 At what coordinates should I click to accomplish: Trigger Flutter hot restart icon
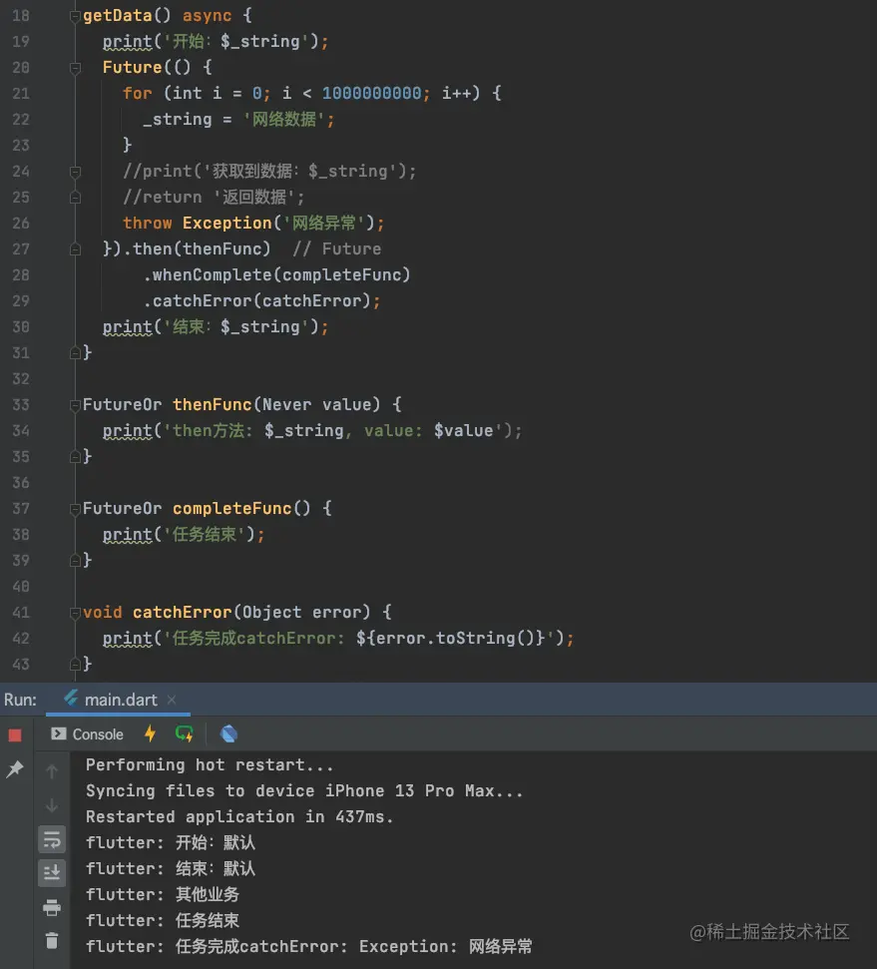tap(185, 734)
